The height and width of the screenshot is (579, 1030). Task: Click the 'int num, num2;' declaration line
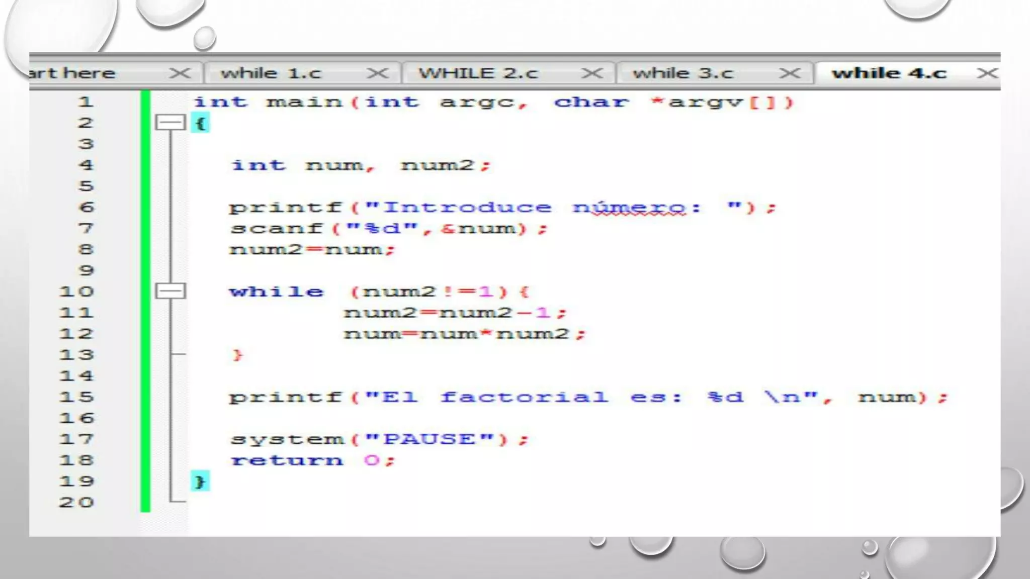[x=361, y=165]
